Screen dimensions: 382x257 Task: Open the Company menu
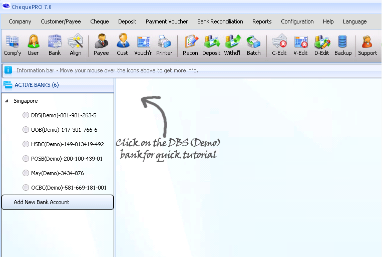[x=20, y=21]
